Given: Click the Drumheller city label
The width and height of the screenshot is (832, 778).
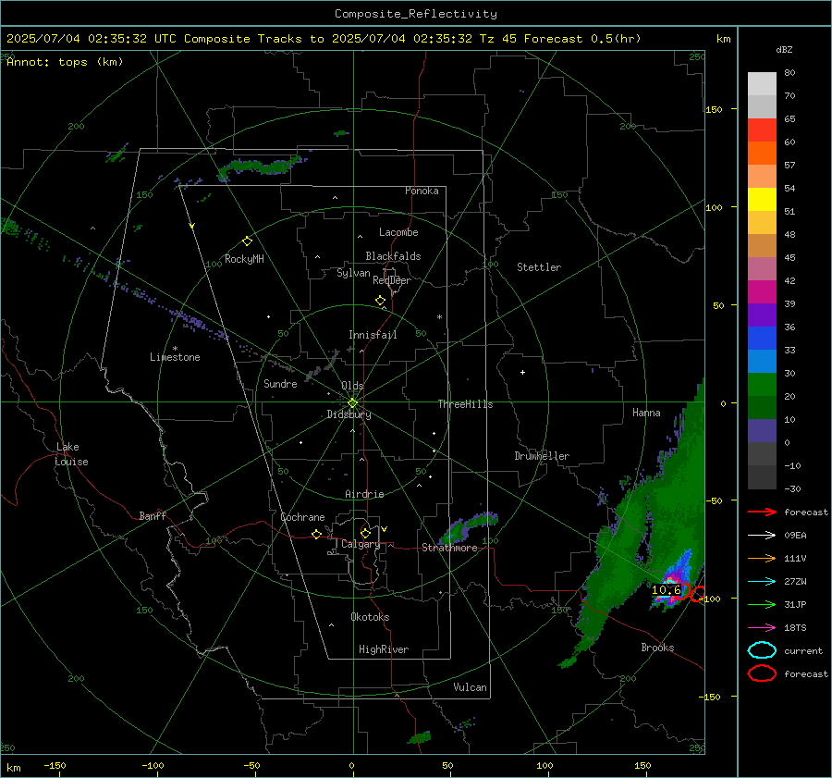Looking at the screenshot, I should pyautogui.click(x=542, y=456).
